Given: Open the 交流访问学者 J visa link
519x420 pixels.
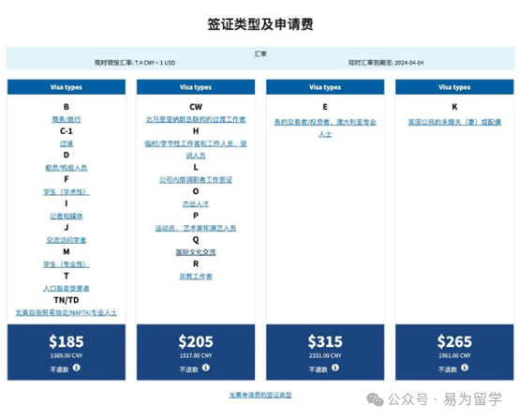Looking at the screenshot, I should 67,240.
